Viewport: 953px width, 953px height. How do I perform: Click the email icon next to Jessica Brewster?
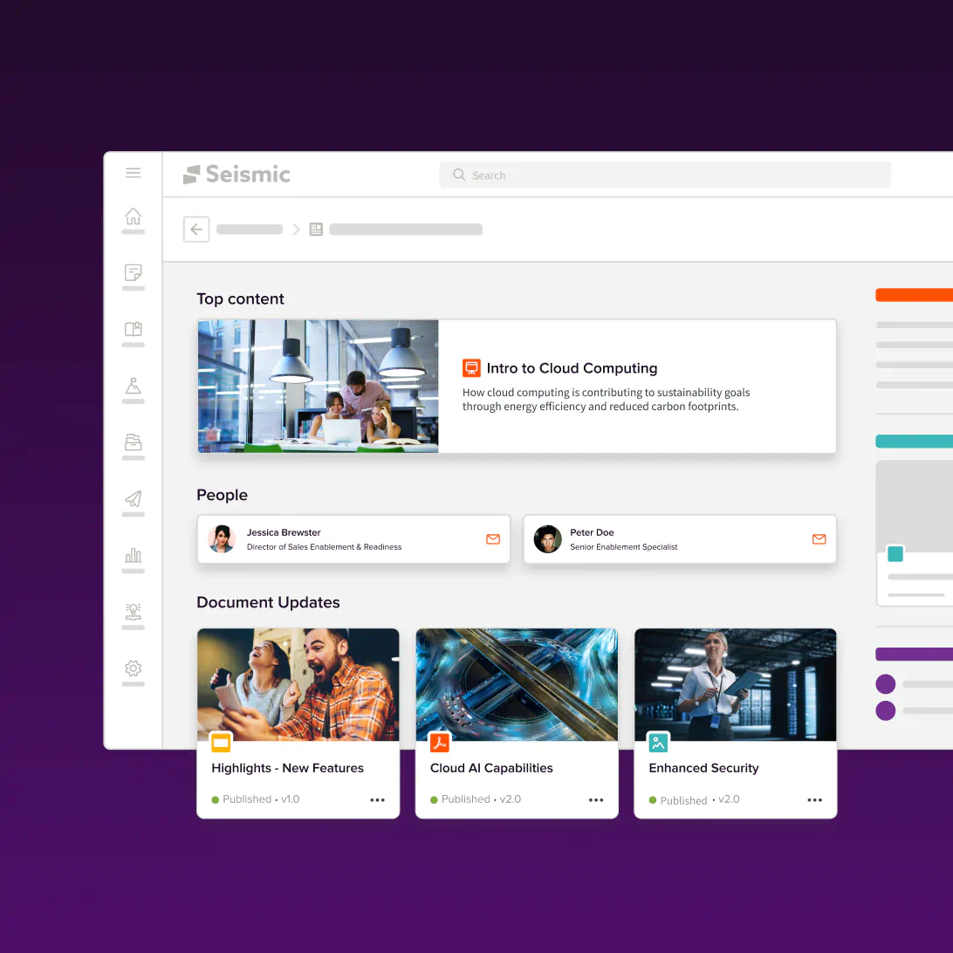click(490, 538)
